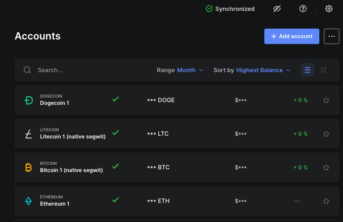
Task: Click the Ethereum currency icon
Action: 29,201
